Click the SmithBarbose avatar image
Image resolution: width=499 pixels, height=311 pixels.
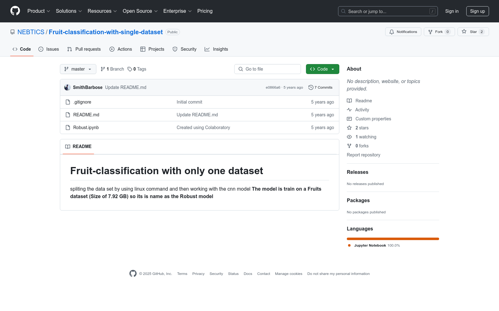[67, 87]
